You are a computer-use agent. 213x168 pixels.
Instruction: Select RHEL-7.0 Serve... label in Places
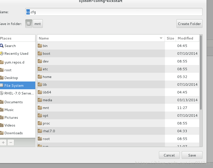coord(19,93)
